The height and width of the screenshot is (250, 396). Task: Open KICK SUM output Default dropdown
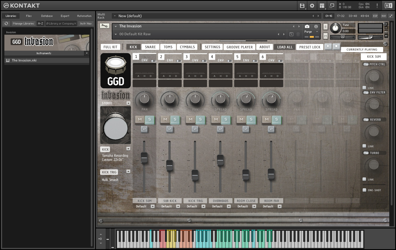point(153,206)
